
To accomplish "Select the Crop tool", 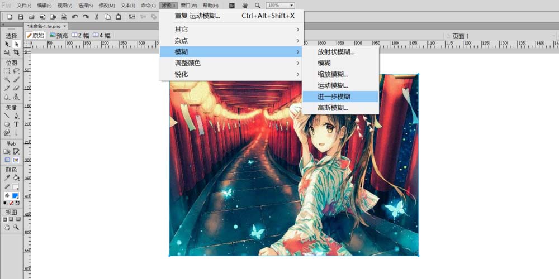I will pos(16,52).
